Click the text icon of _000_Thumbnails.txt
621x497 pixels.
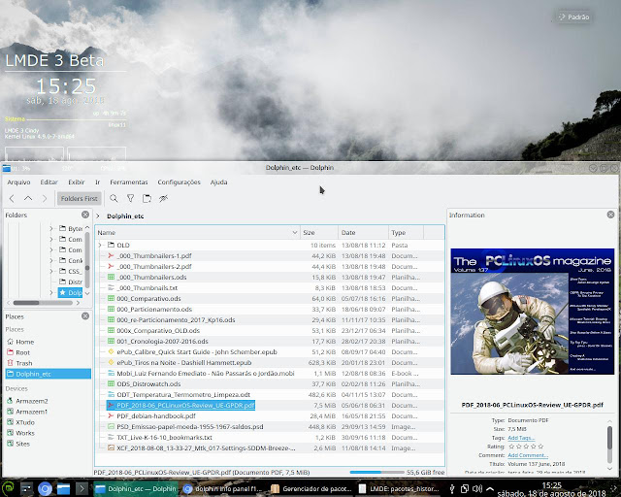click(111, 287)
